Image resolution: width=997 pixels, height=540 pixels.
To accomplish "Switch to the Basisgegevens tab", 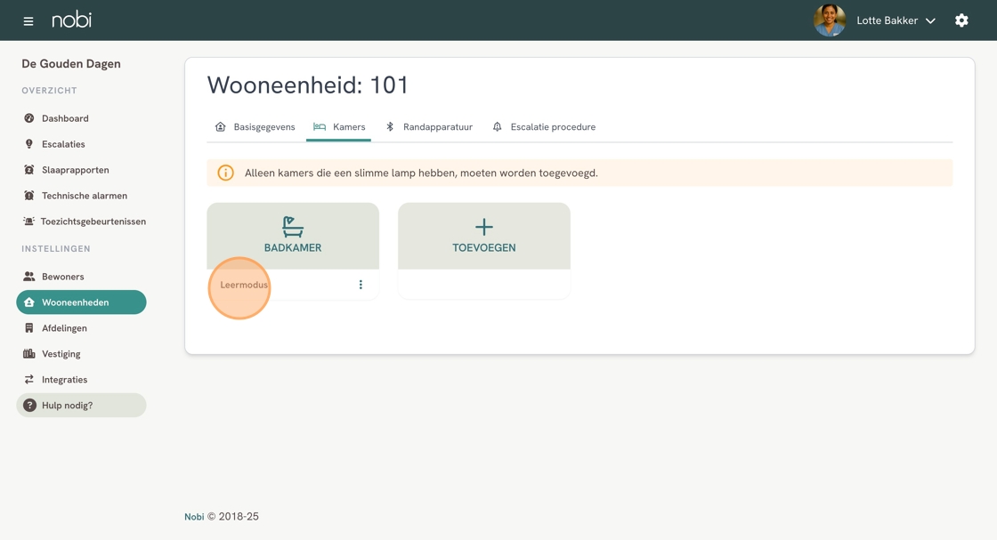I will (255, 127).
